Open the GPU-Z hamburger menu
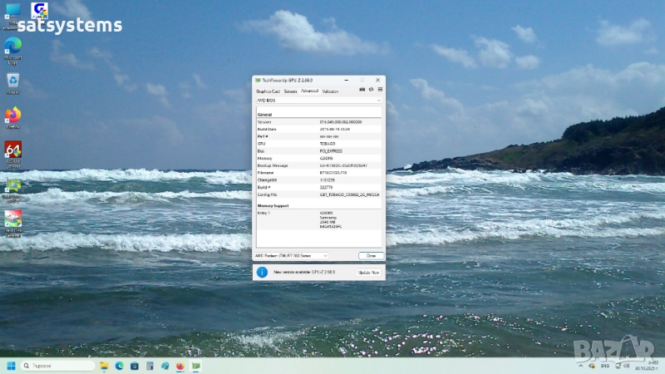Screen dimensions: 665x374 [x=380, y=90]
